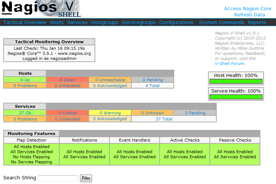Click the Refresh Data link
Viewport: 276px width, 184px height.
tap(249, 15)
